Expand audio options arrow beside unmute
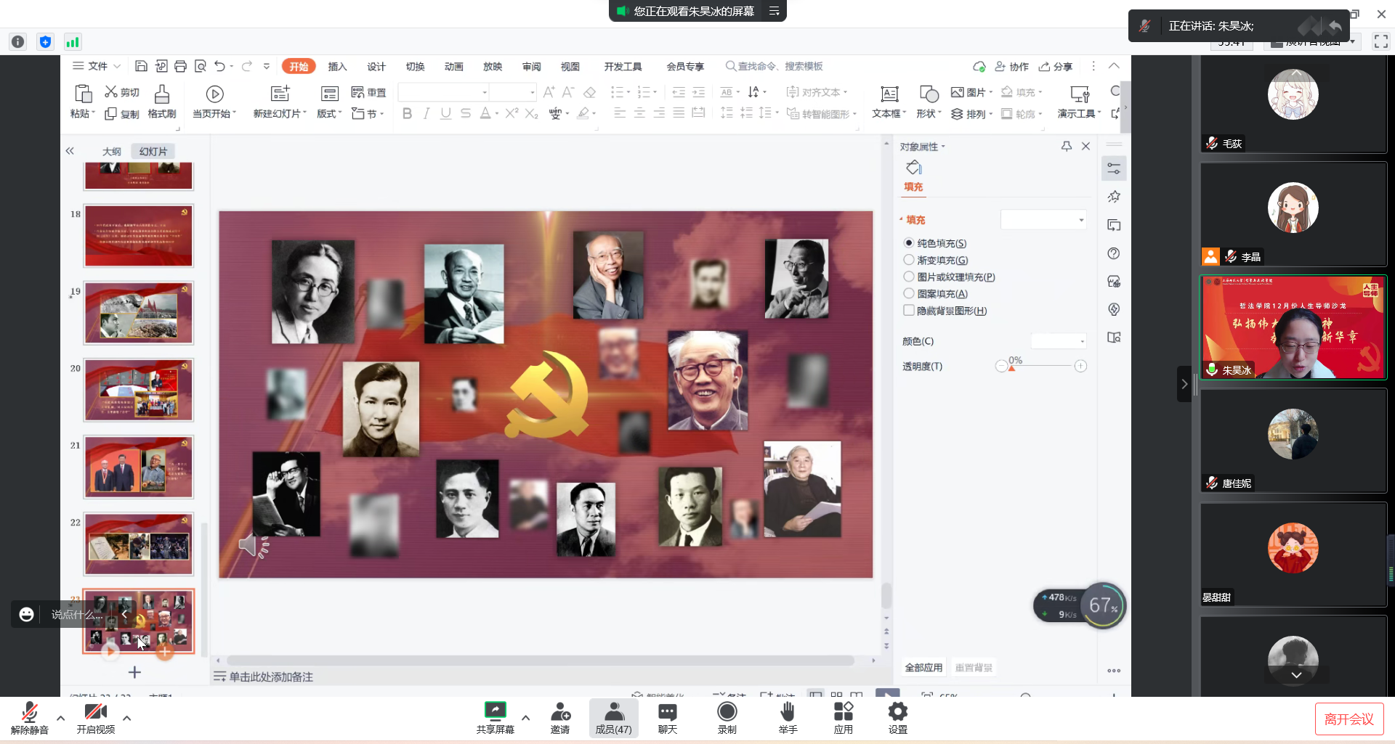The width and height of the screenshot is (1395, 744). click(x=61, y=718)
